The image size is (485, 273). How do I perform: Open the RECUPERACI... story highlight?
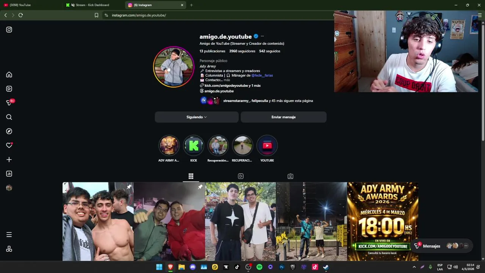242,146
